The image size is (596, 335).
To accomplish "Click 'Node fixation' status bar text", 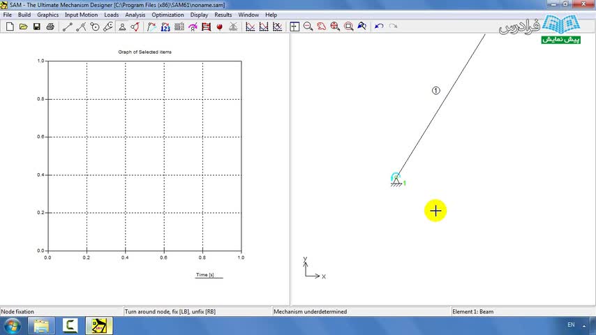I will tap(17, 311).
